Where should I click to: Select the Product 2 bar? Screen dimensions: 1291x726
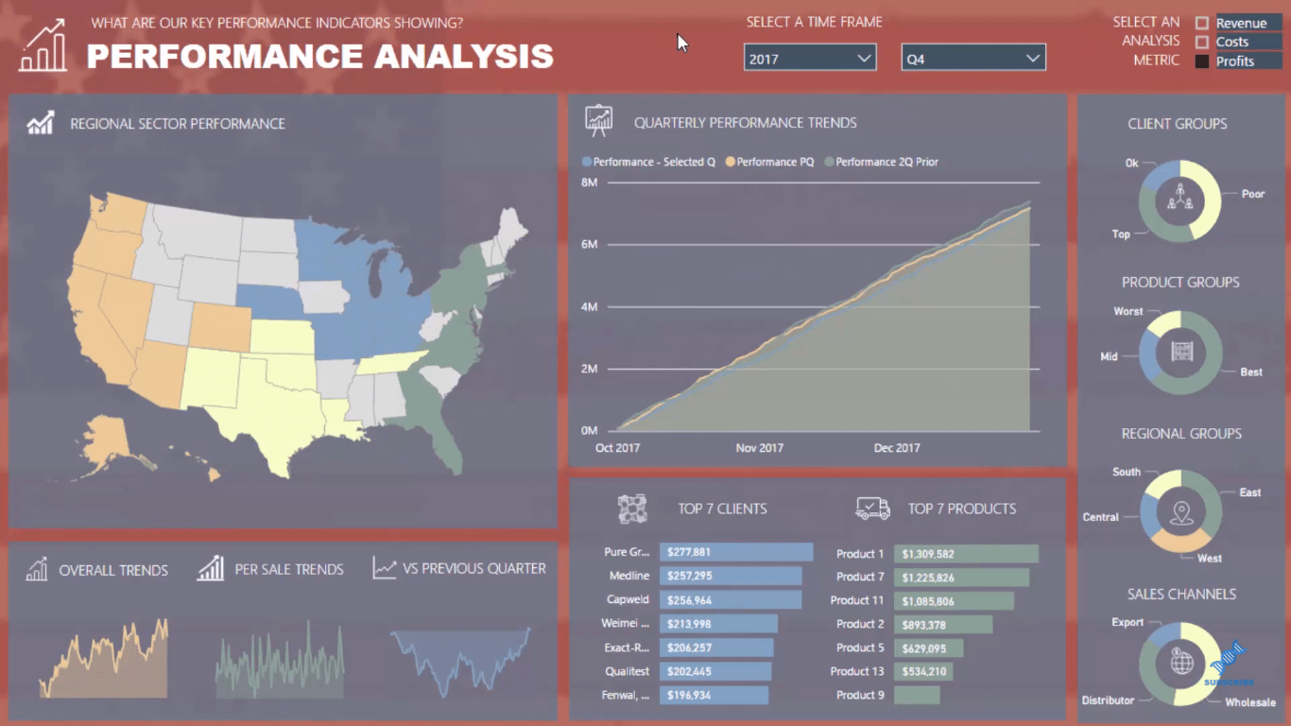click(943, 624)
